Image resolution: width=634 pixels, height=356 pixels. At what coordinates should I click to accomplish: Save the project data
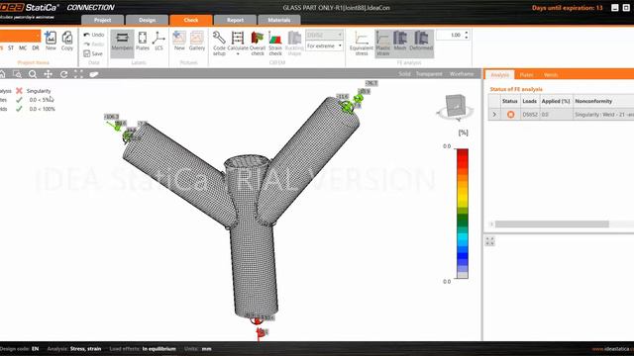click(93, 53)
